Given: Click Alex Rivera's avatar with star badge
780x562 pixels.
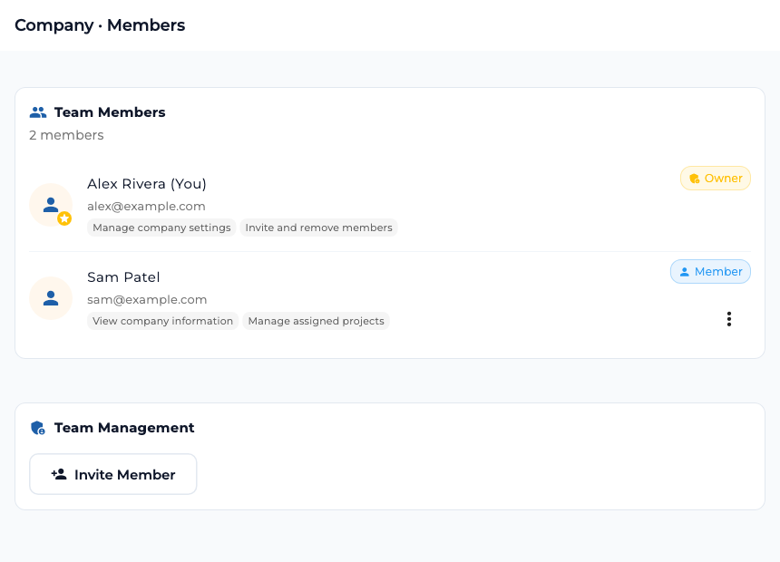Looking at the screenshot, I should [51, 205].
